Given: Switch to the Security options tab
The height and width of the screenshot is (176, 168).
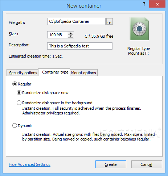Looking at the screenshot, I should [22, 73].
